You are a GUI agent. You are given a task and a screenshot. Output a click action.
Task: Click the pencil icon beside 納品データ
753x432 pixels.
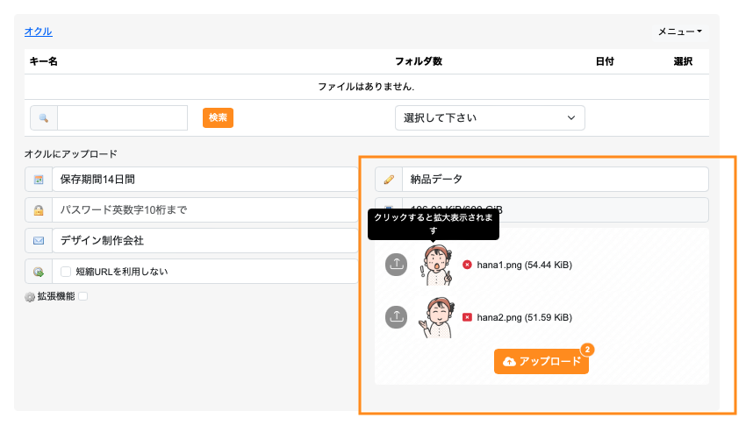click(389, 180)
